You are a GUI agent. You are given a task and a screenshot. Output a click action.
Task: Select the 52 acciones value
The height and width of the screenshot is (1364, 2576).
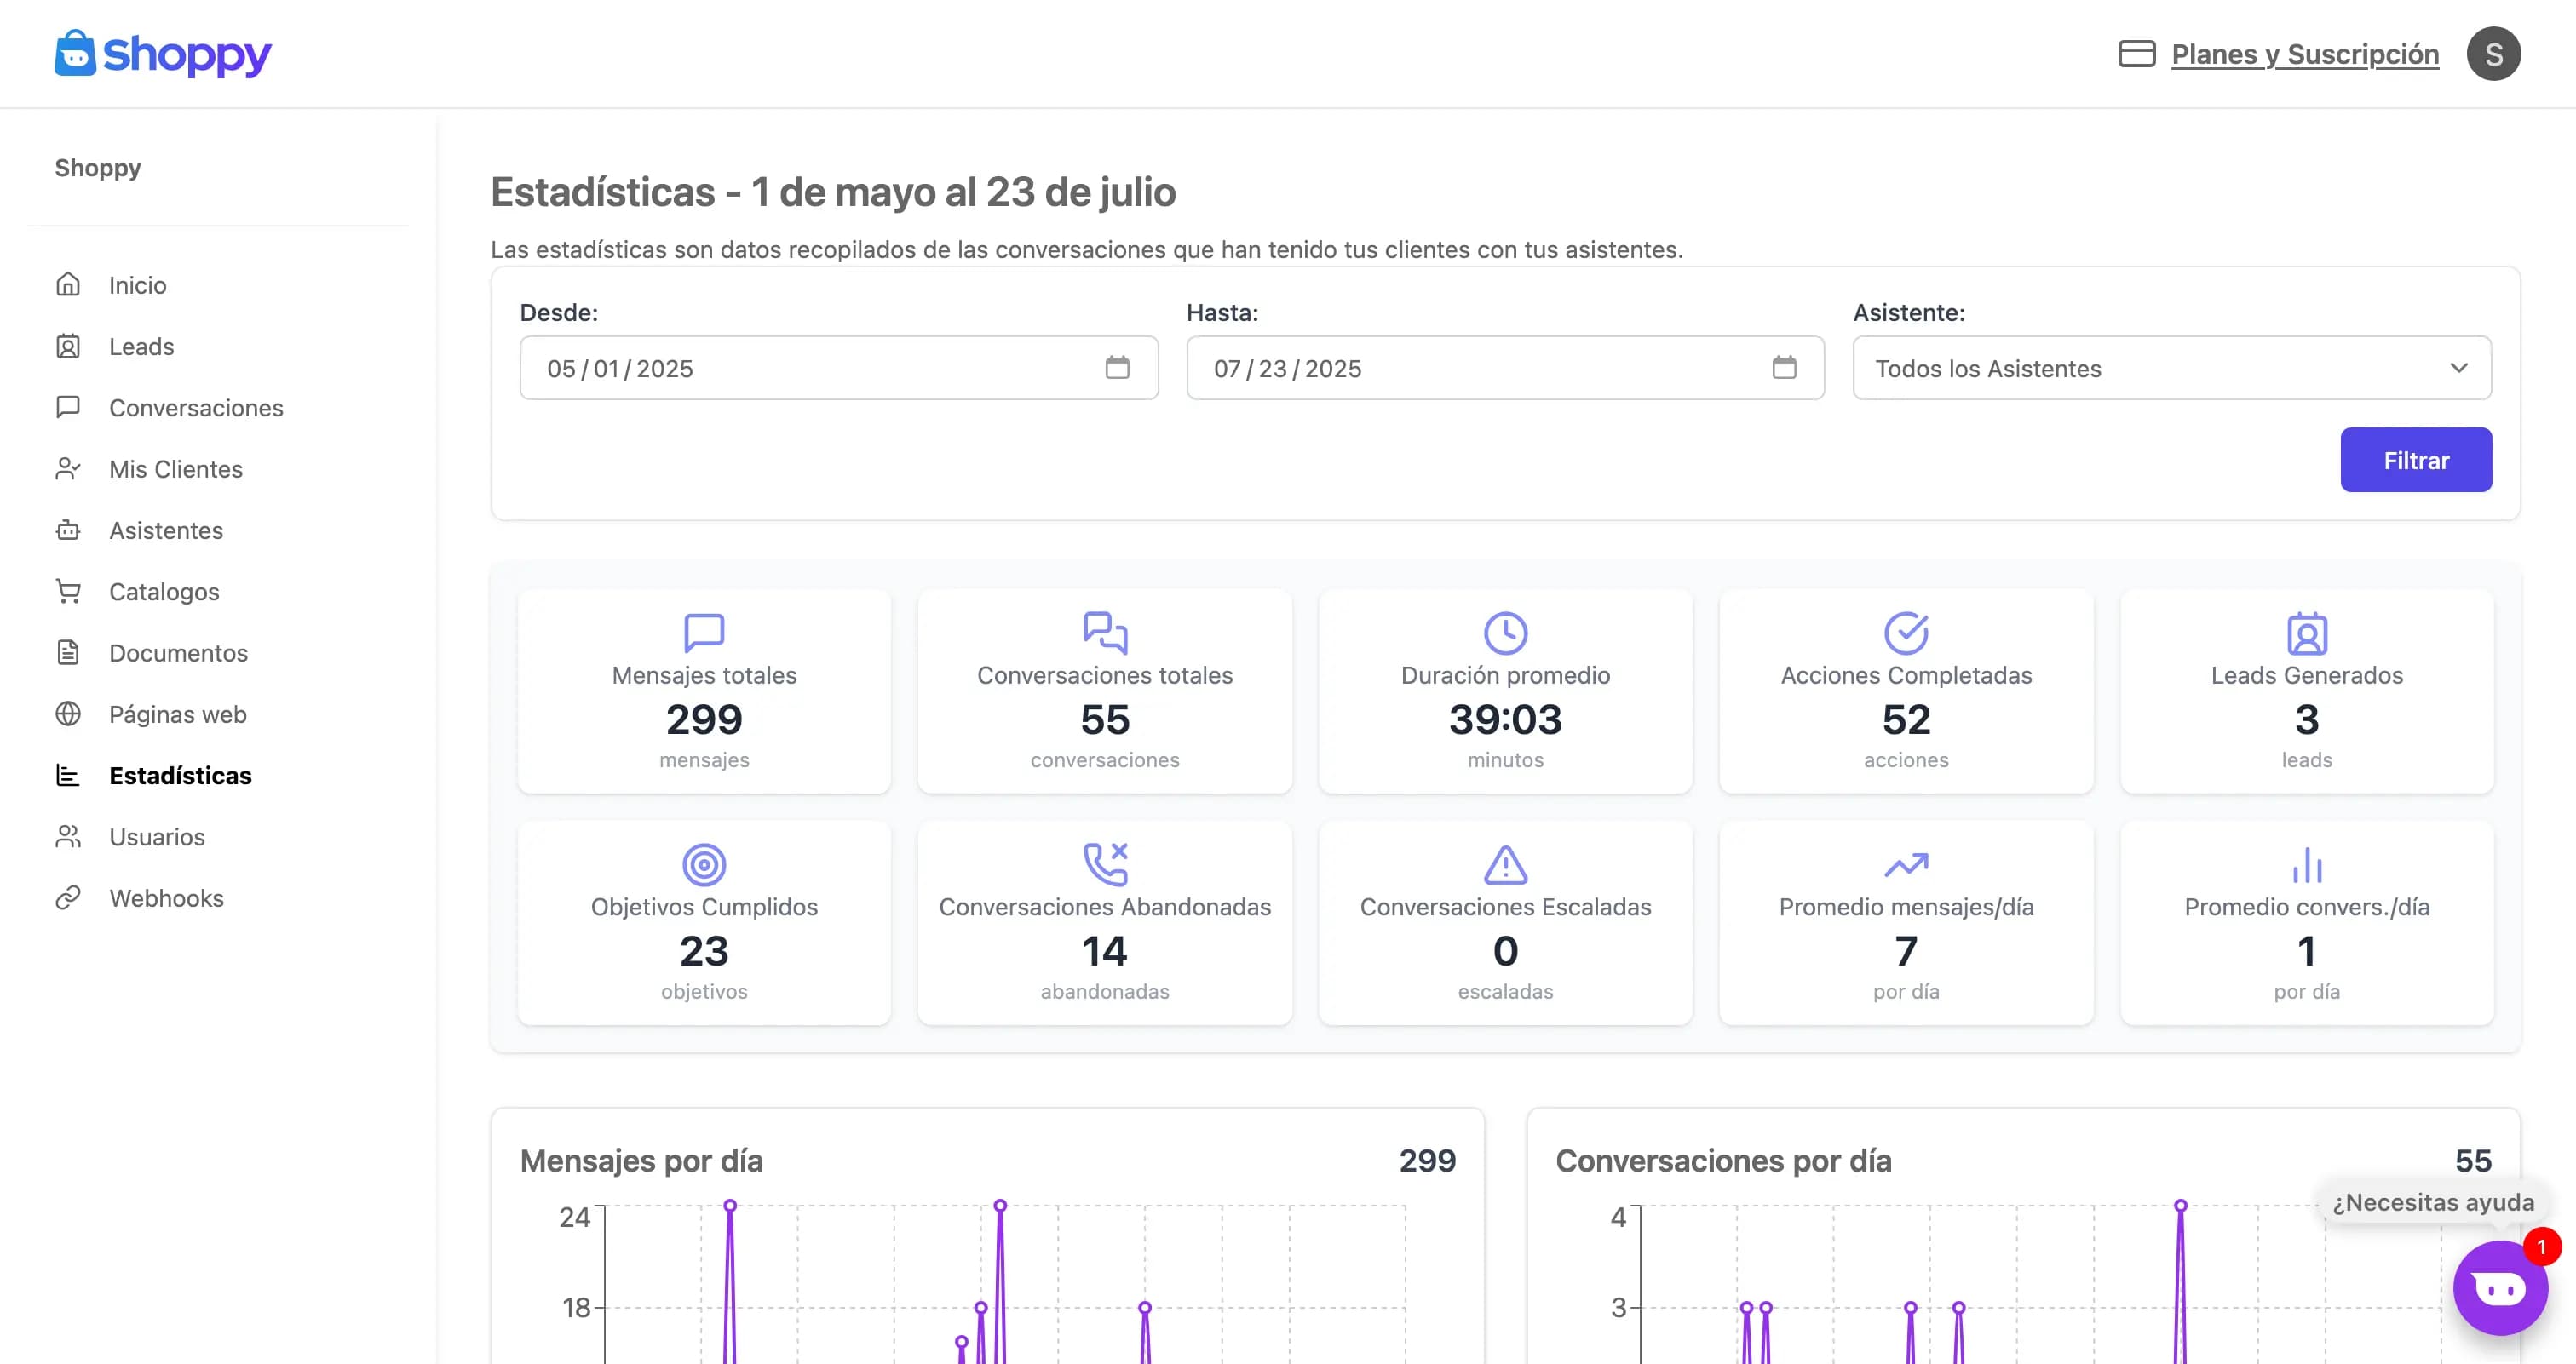[1906, 719]
